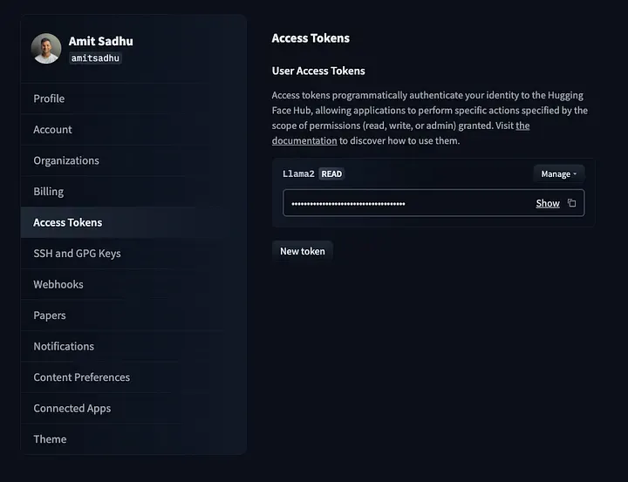Screen dimensions: 628x482
Task: Create a New token
Action: coord(302,251)
